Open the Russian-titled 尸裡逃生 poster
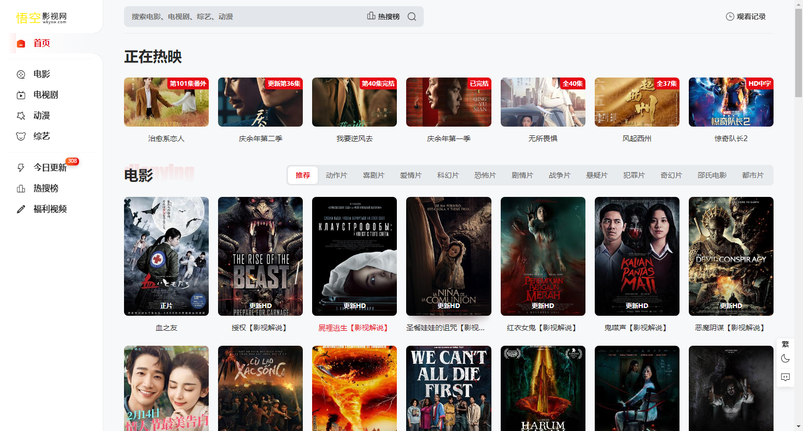Screen dimensions: 803x431 (354, 256)
